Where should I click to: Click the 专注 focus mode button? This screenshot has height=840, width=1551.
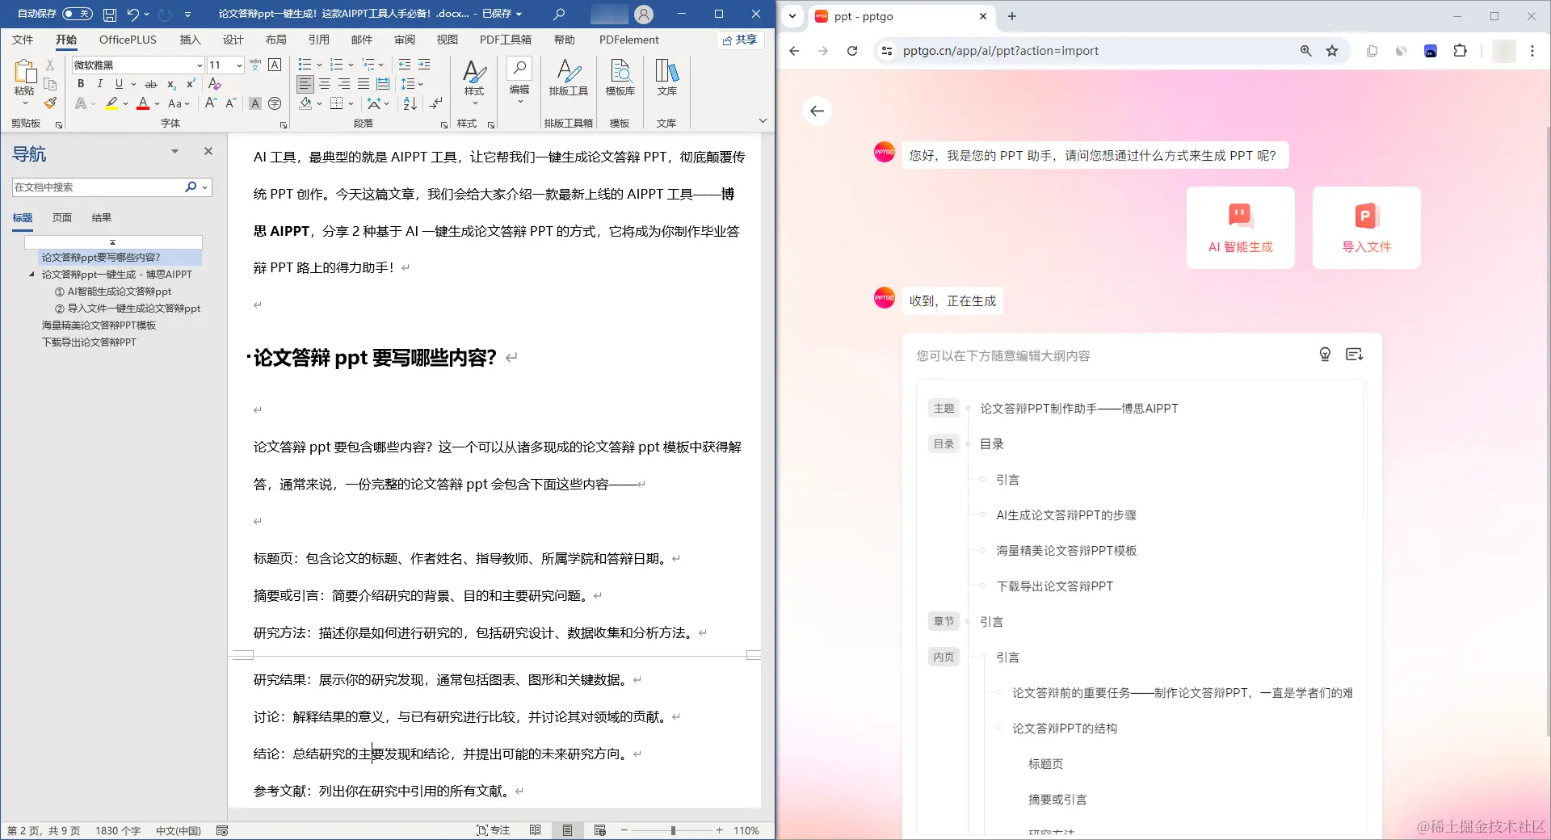pos(494,830)
